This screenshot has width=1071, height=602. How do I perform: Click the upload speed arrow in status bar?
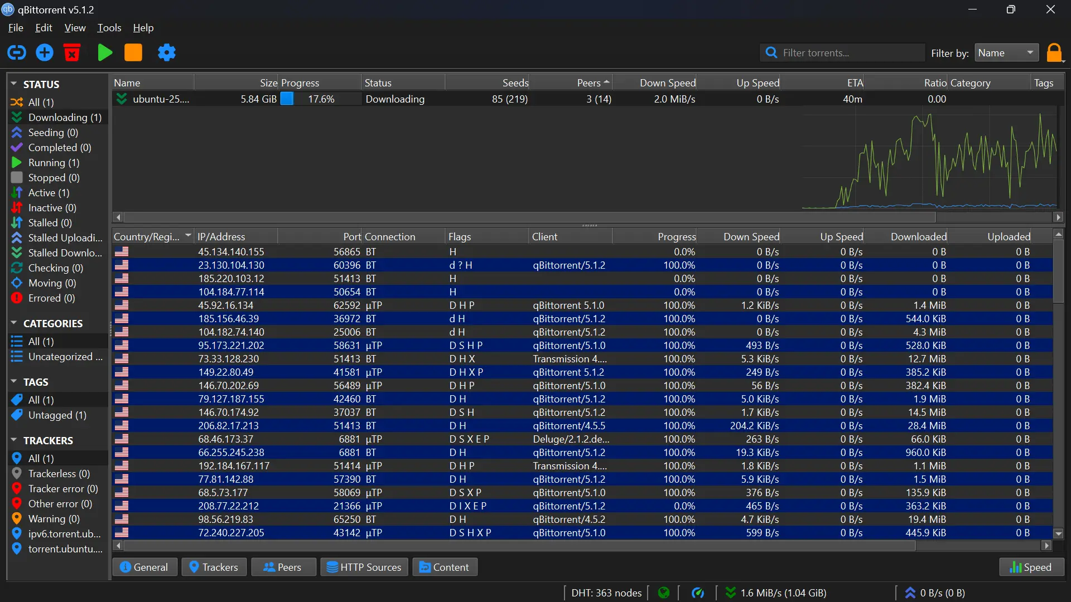tap(910, 593)
